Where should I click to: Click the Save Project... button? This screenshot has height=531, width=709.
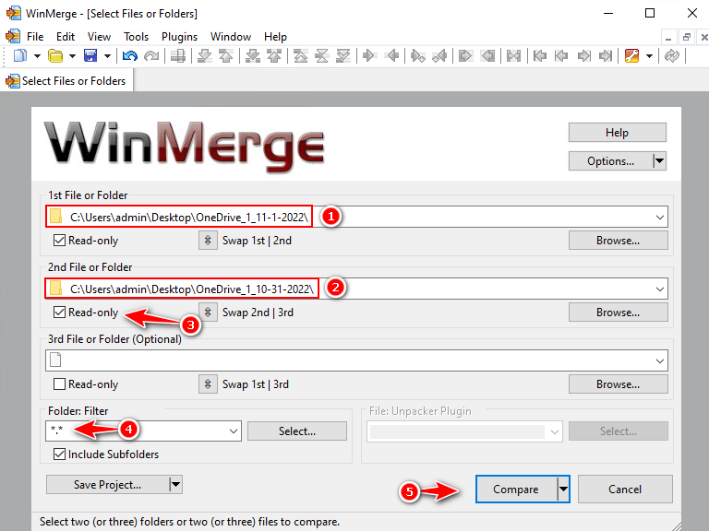tap(108, 485)
